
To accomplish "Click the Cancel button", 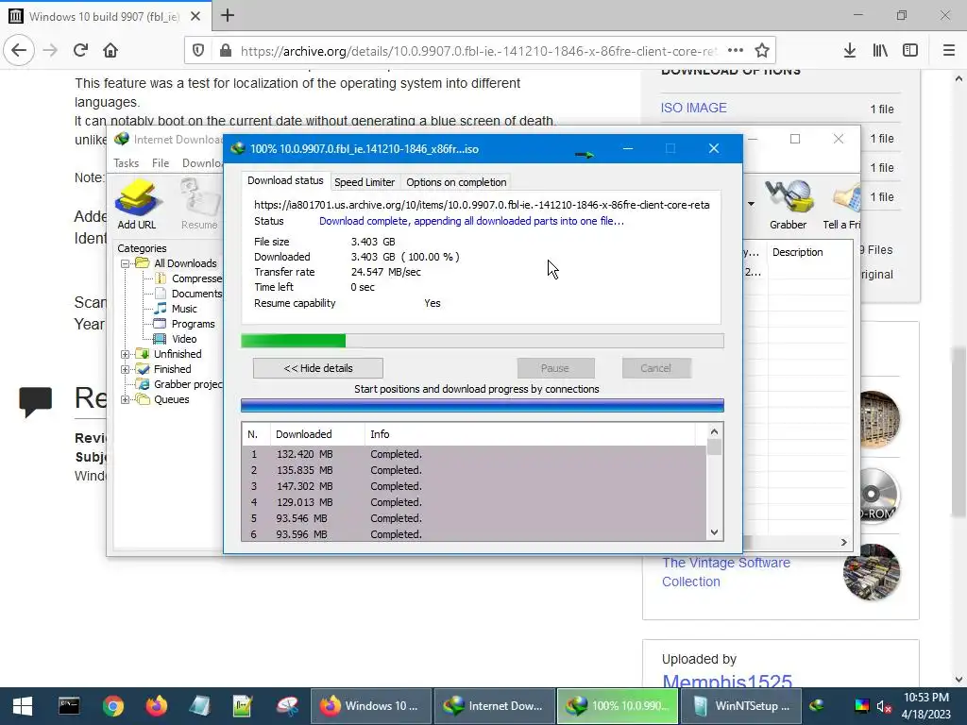I will pyautogui.click(x=655, y=368).
